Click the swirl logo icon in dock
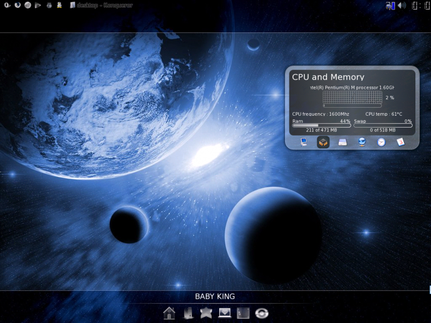The height and width of the screenshot is (323, 431). click(262, 313)
